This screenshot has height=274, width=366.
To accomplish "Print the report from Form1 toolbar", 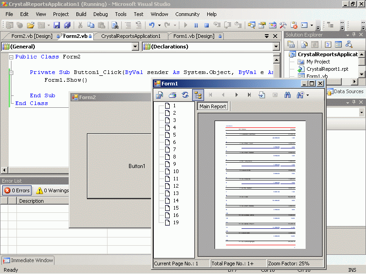I will click(x=172, y=95).
